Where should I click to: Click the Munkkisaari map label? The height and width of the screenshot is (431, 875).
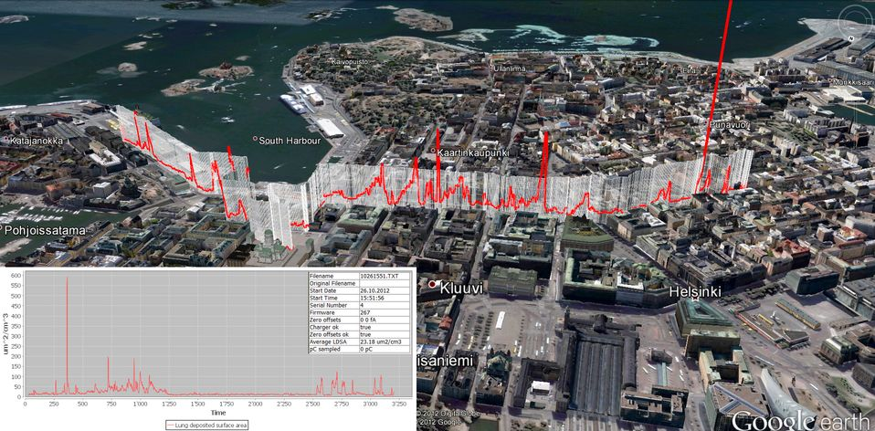pyautogui.click(x=854, y=82)
